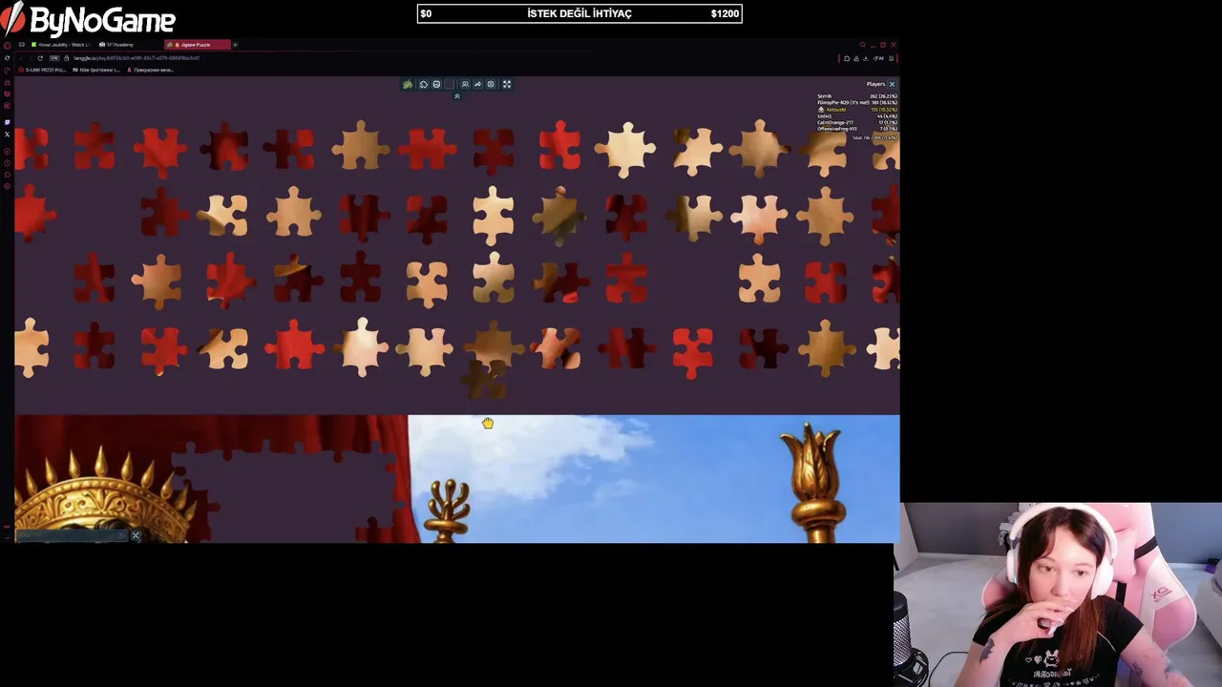Collapse the puzzle toolbar with the chevron
The width and height of the screenshot is (1222, 687).
pyautogui.click(x=457, y=96)
